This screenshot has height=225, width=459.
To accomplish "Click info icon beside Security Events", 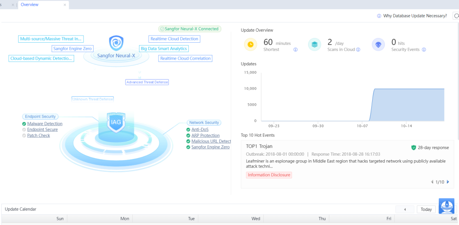I will pos(424,49).
